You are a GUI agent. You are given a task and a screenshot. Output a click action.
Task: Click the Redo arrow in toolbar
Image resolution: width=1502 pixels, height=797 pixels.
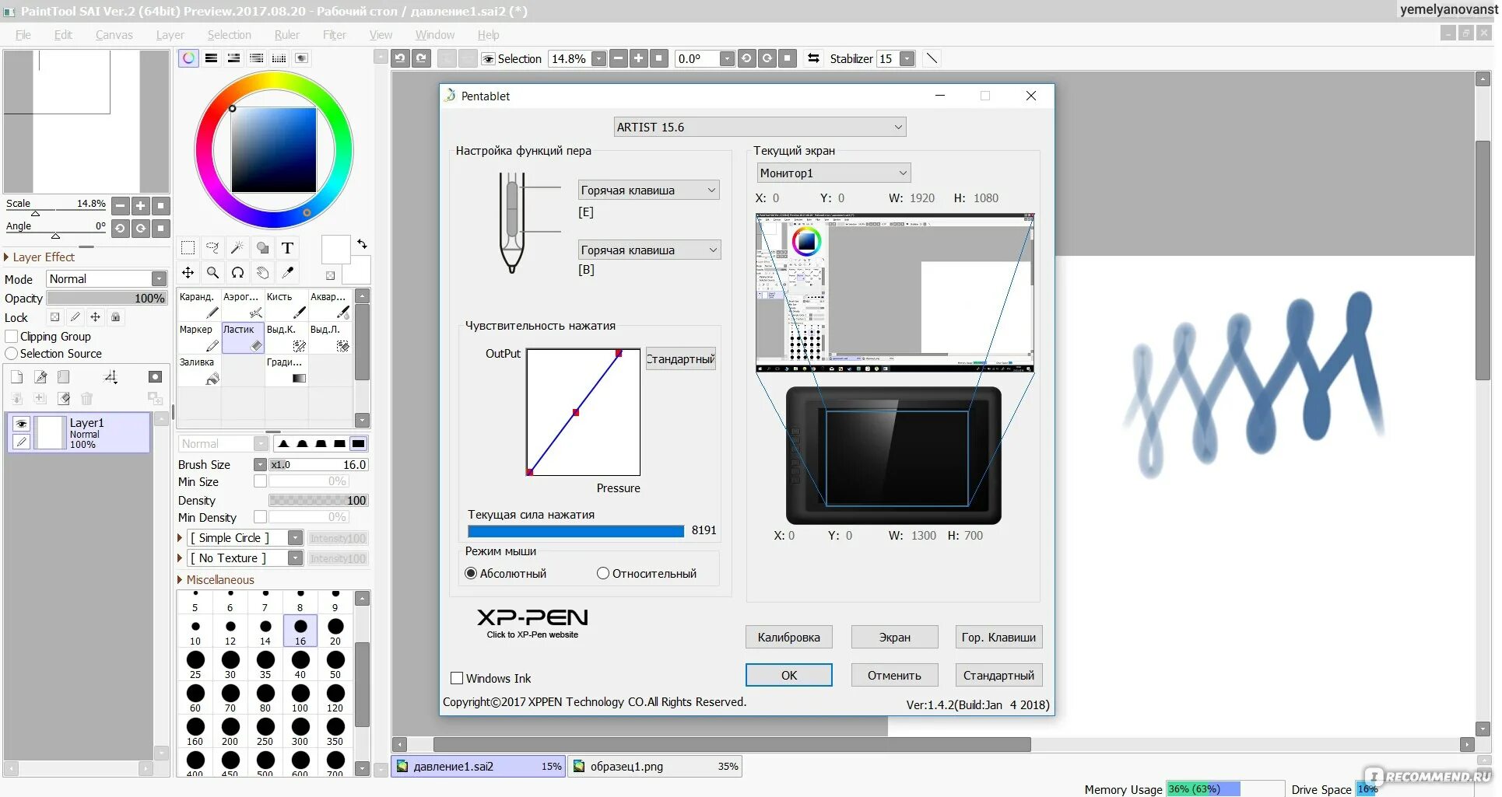(422, 58)
